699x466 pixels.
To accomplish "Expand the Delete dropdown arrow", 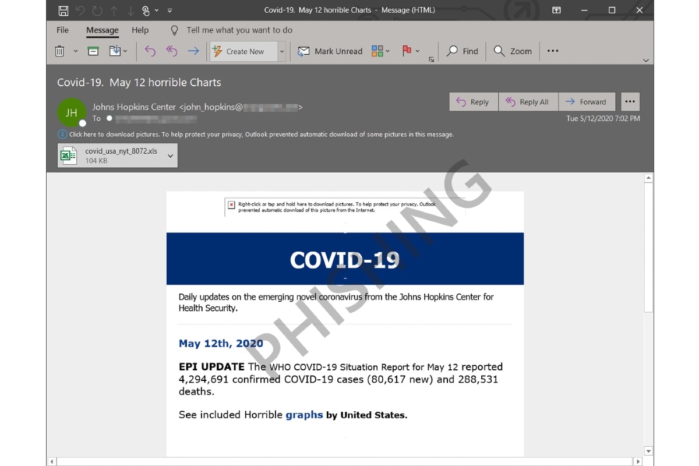I will 76,51.
